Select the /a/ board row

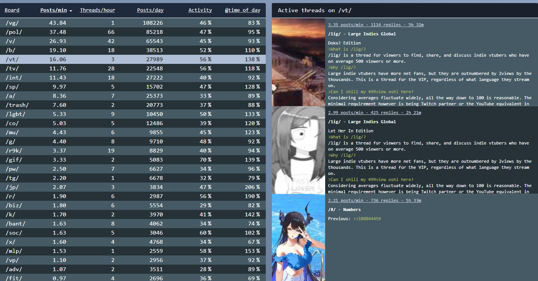(133, 96)
